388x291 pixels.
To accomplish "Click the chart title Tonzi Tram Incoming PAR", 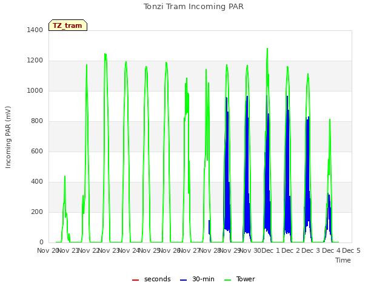I will click(x=193, y=7).
